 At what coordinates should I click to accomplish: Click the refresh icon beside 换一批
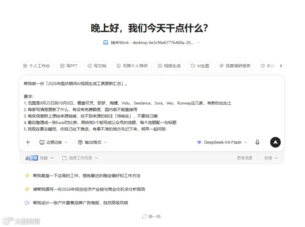point(144,216)
